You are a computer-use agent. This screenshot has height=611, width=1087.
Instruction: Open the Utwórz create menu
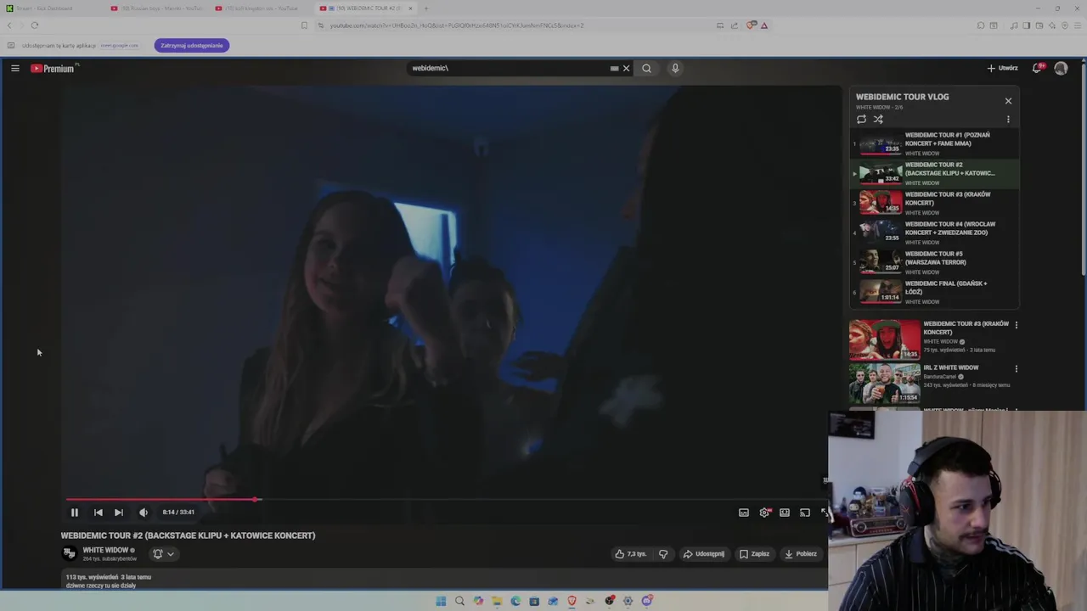point(1002,68)
